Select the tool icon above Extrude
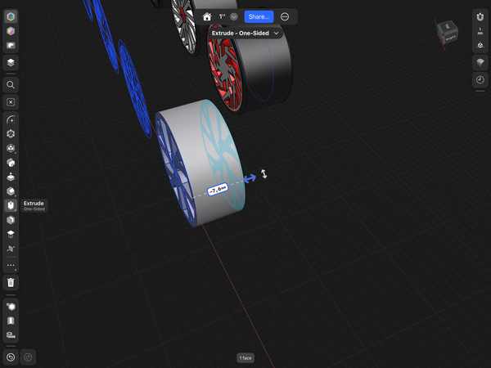Screen dimensions: 491x368 [x=11, y=191]
